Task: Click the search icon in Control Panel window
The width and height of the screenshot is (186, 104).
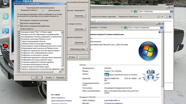Action: tap(162, 28)
